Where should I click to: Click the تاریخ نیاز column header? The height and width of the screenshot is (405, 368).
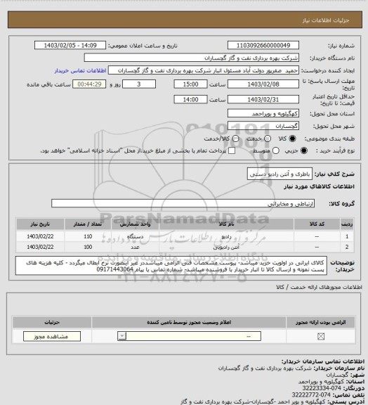pyautogui.click(x=40, y=224)
